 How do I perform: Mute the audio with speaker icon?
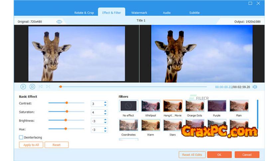[255, 87]
